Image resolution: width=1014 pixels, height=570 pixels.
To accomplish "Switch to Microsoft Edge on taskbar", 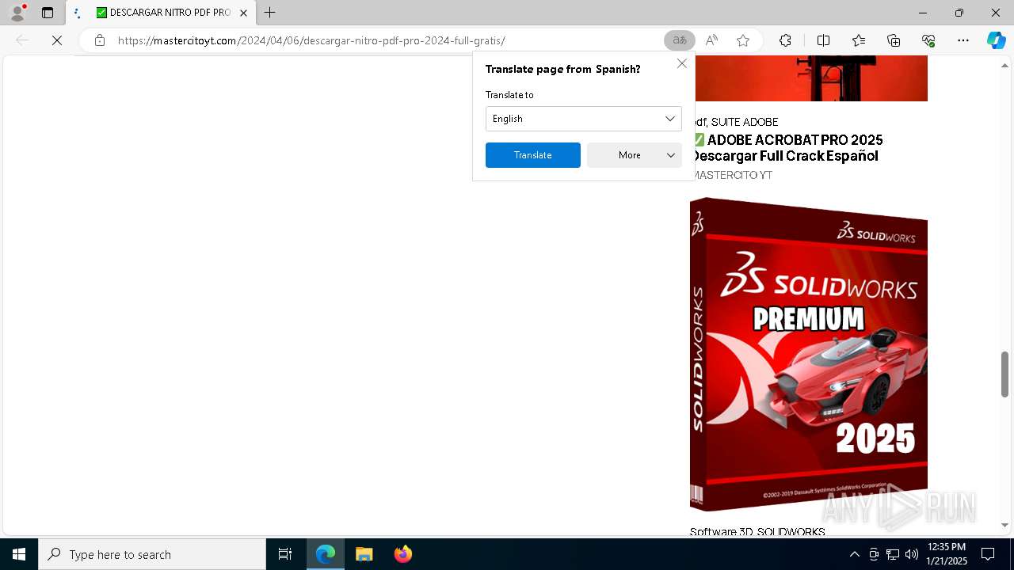I will 326,554.
